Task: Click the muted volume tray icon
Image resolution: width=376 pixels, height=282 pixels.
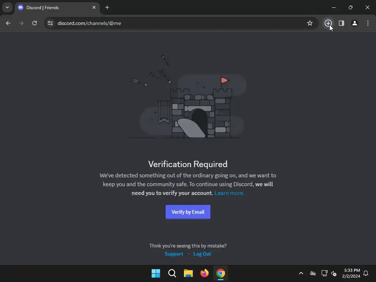Action: [x=333, y=273]
